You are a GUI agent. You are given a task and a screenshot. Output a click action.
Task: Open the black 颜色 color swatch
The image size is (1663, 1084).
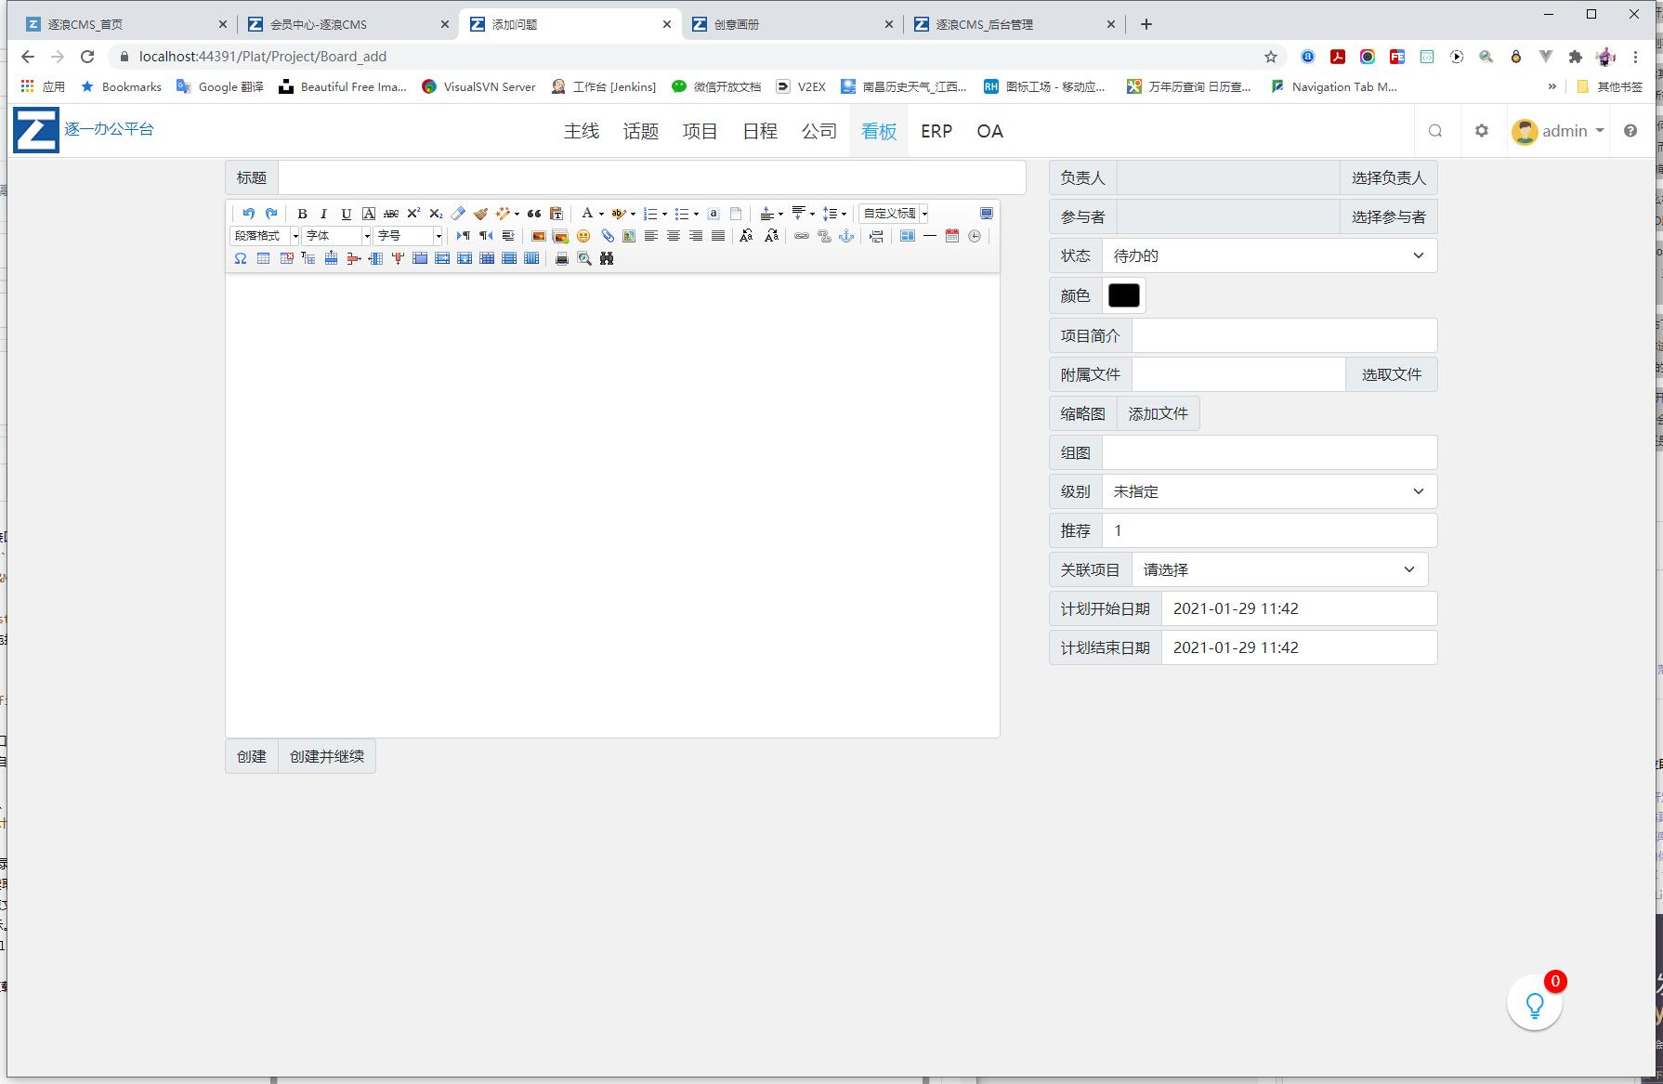1123,294
